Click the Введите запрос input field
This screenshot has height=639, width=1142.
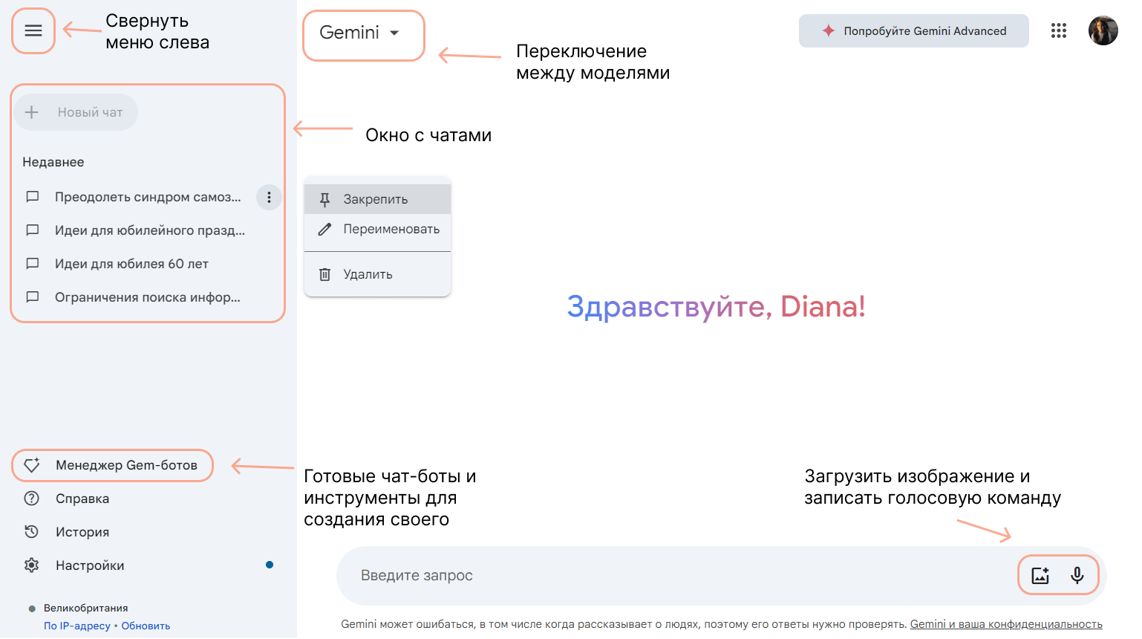(x=668, y=576)
